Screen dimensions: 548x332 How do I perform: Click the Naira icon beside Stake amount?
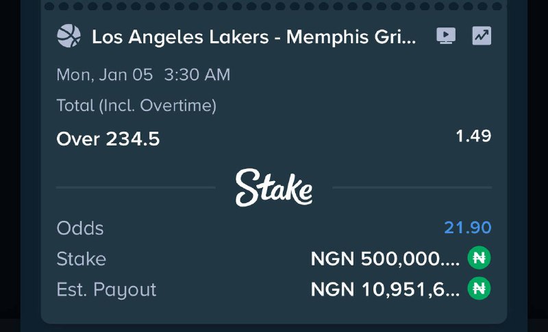pos(480,259)
